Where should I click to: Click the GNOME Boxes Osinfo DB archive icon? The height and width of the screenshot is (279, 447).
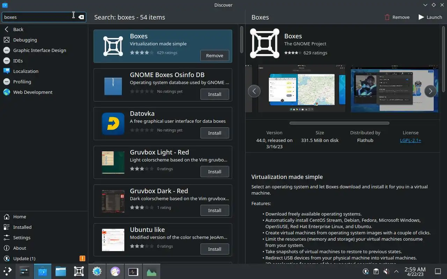[113, 86]
